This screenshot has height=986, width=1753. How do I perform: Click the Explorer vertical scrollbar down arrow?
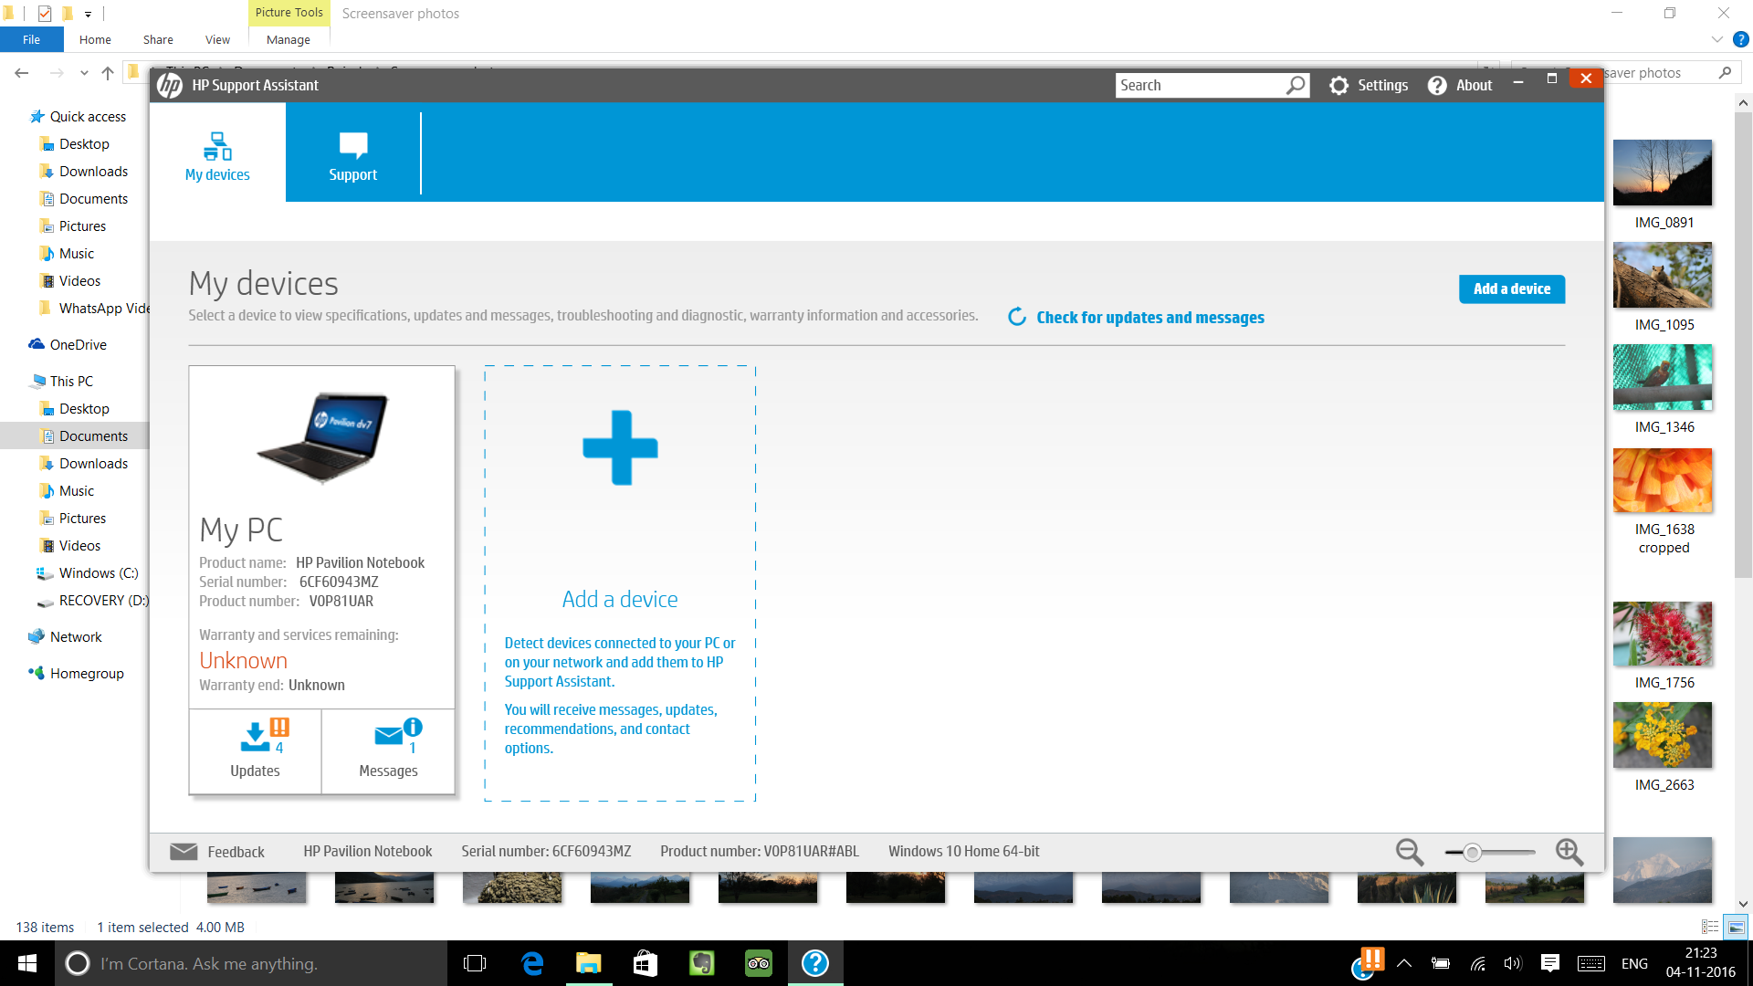coord(1743,904)
